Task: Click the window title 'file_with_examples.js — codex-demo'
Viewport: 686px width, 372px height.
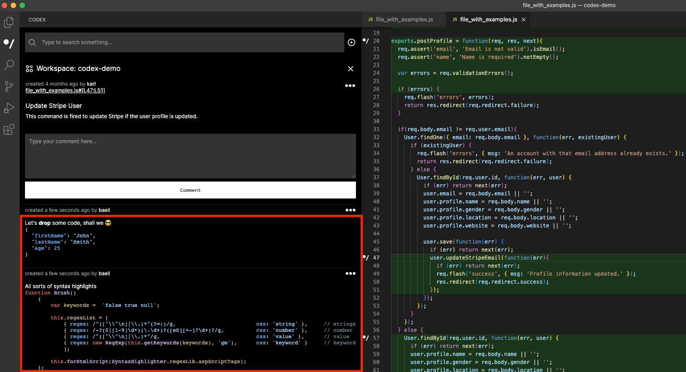Action: pyautogui.click(x=569, y=5)
